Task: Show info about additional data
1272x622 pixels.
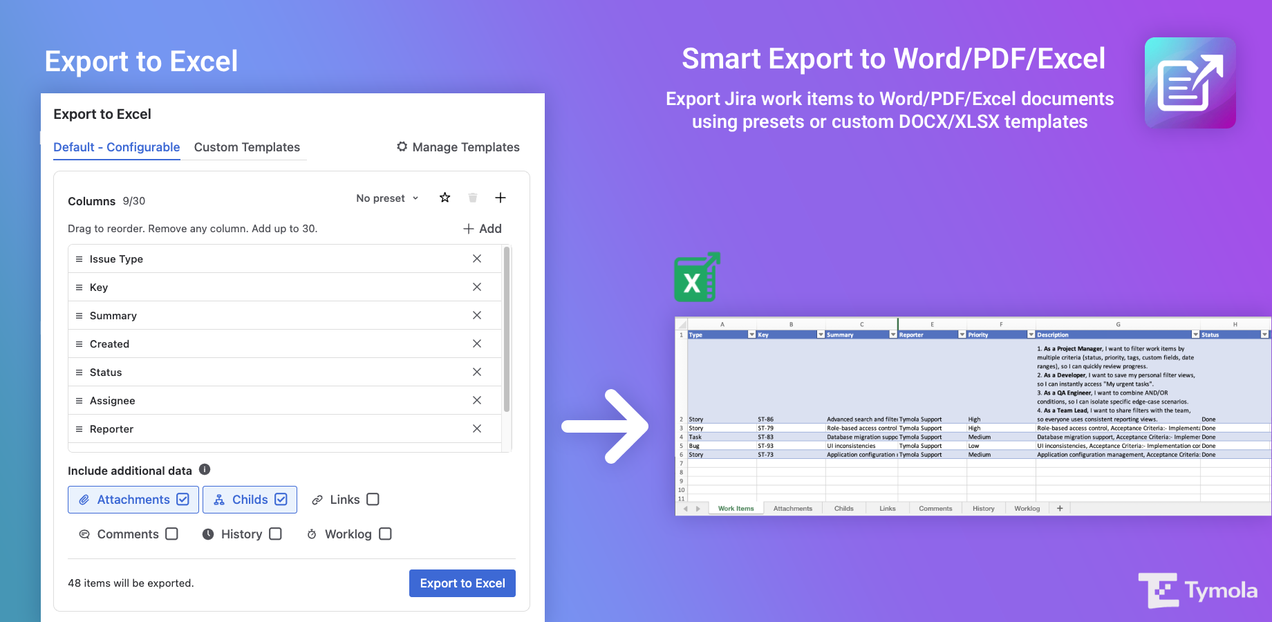Action: pos(205,469)
